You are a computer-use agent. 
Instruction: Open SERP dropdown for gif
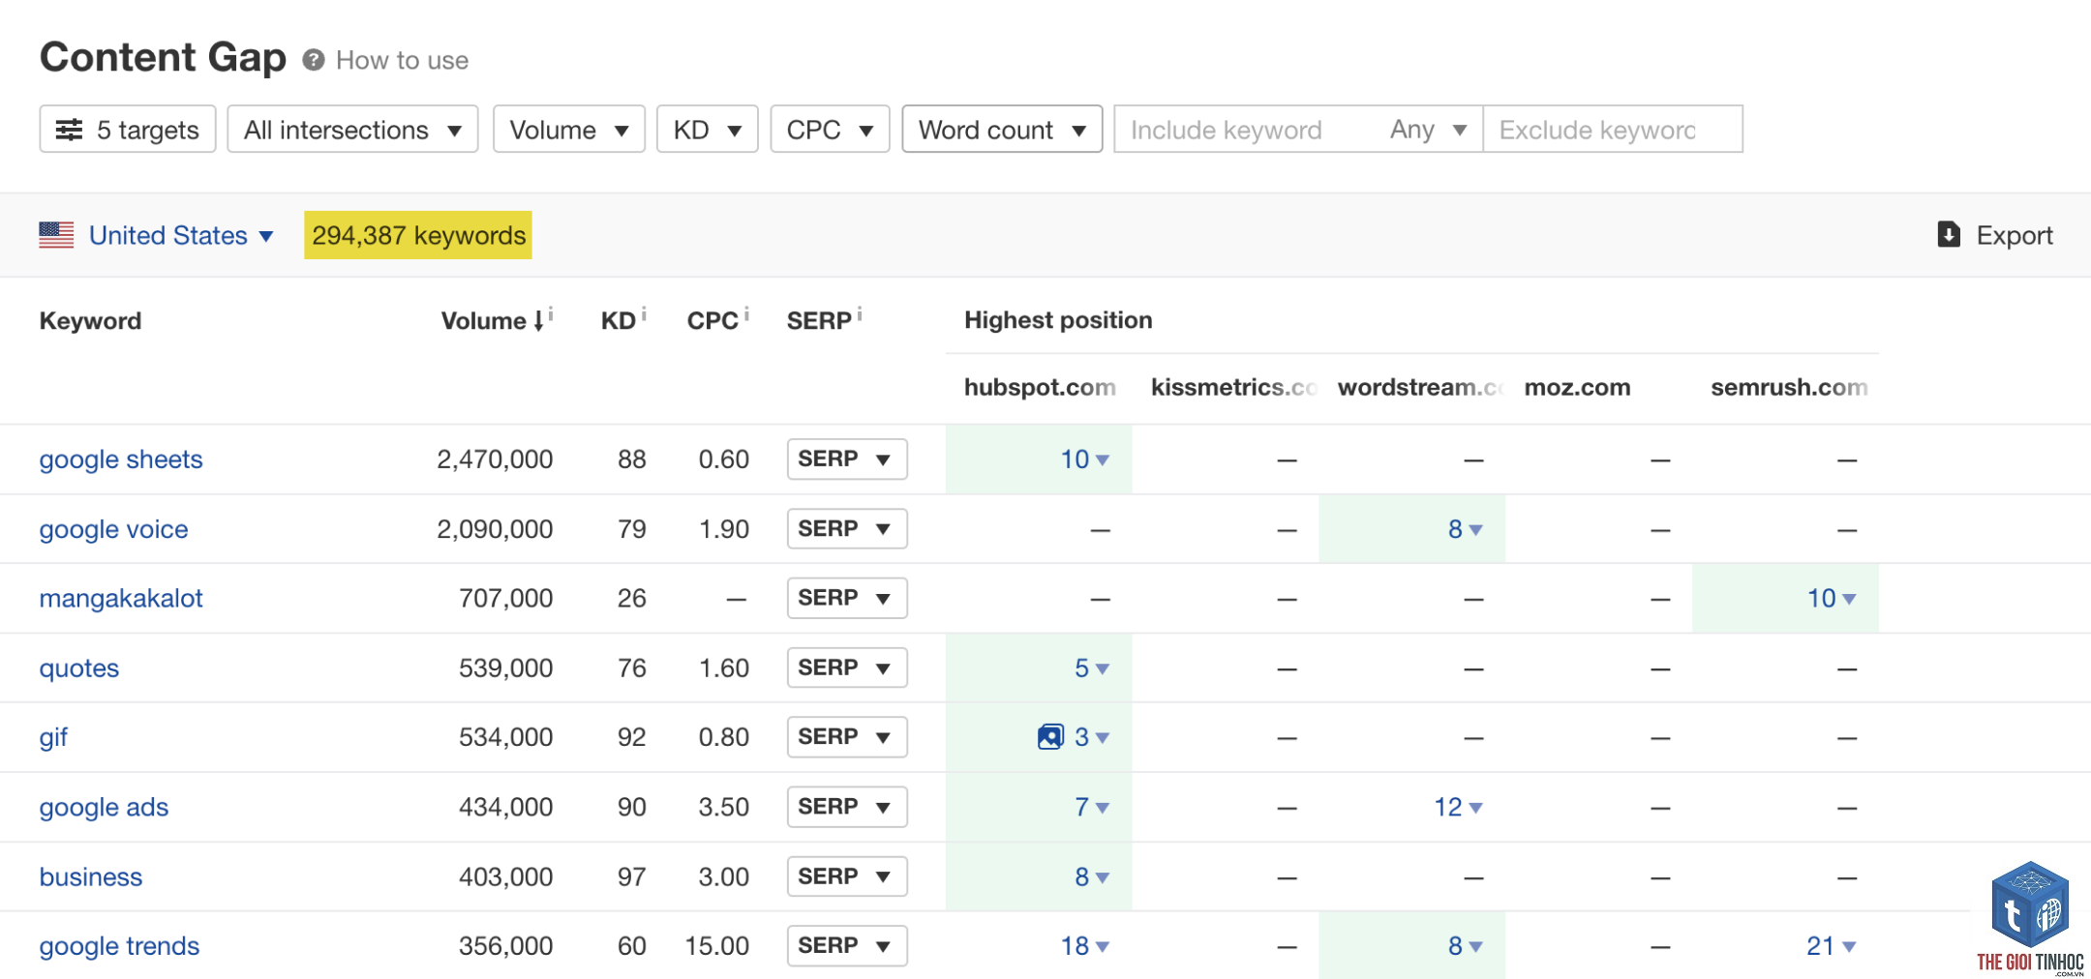pos(847,737)
